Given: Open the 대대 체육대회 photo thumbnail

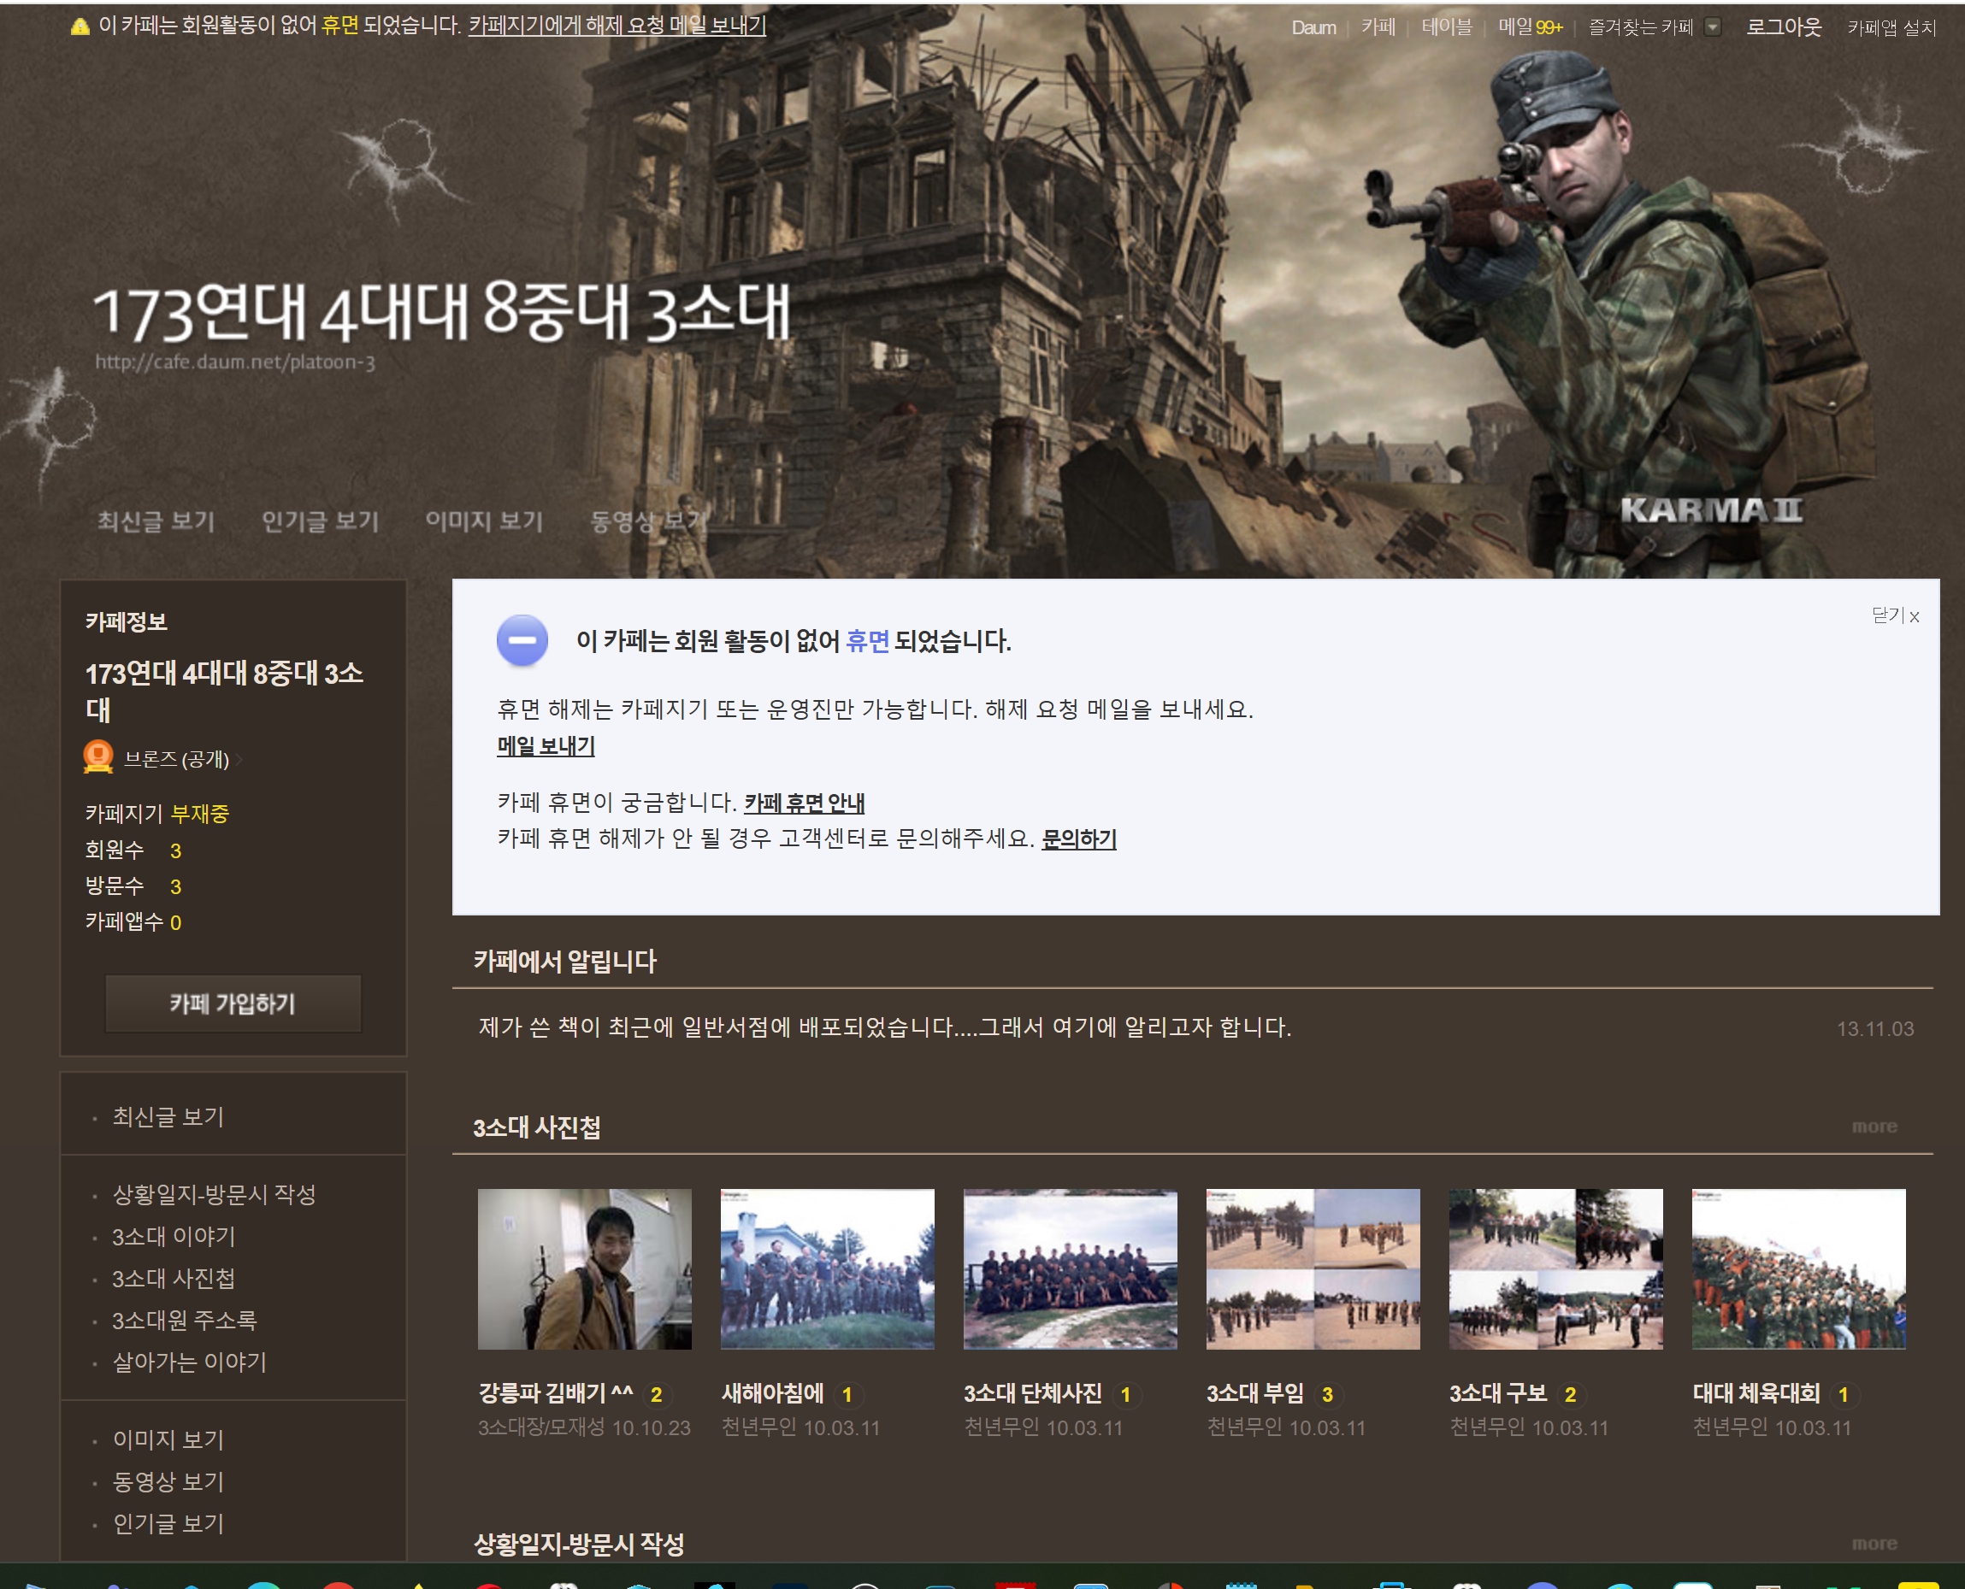Looking at the screenshot, I should [x=1797, y=1268].
